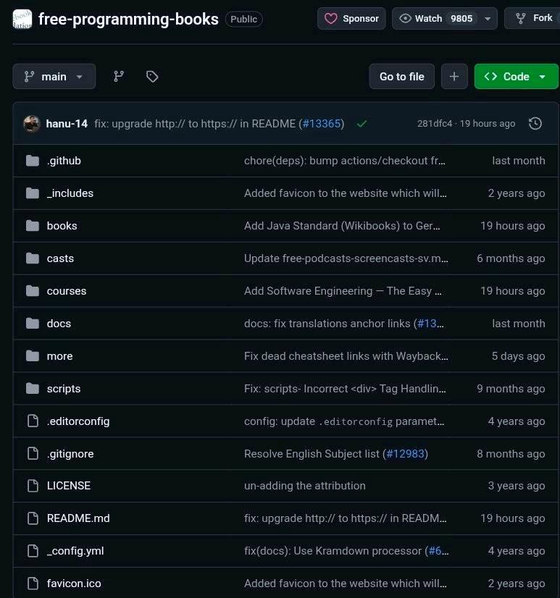Click 'chore(deps): bump actions/checkout' commit message
Image resolution: width=560 pixels, height=598 pixels.
click(345, 161)
